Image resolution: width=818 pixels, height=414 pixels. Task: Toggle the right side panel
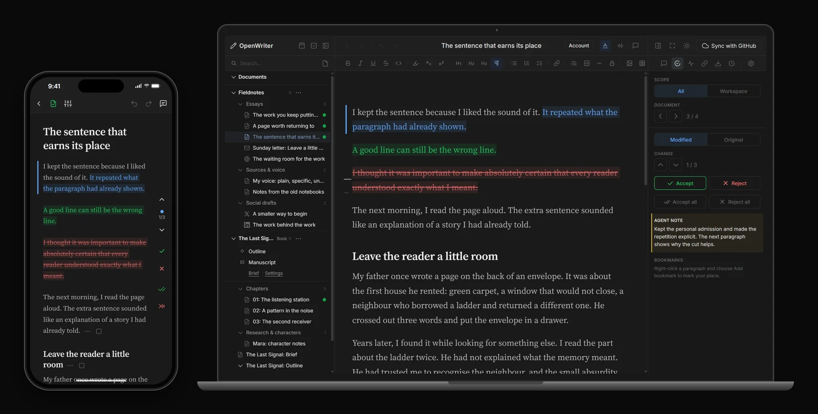point(658,45)
